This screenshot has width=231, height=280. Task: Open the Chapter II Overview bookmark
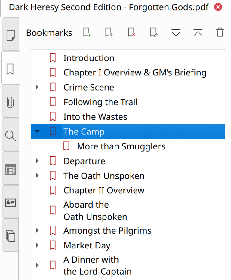[x=103, y=190]
